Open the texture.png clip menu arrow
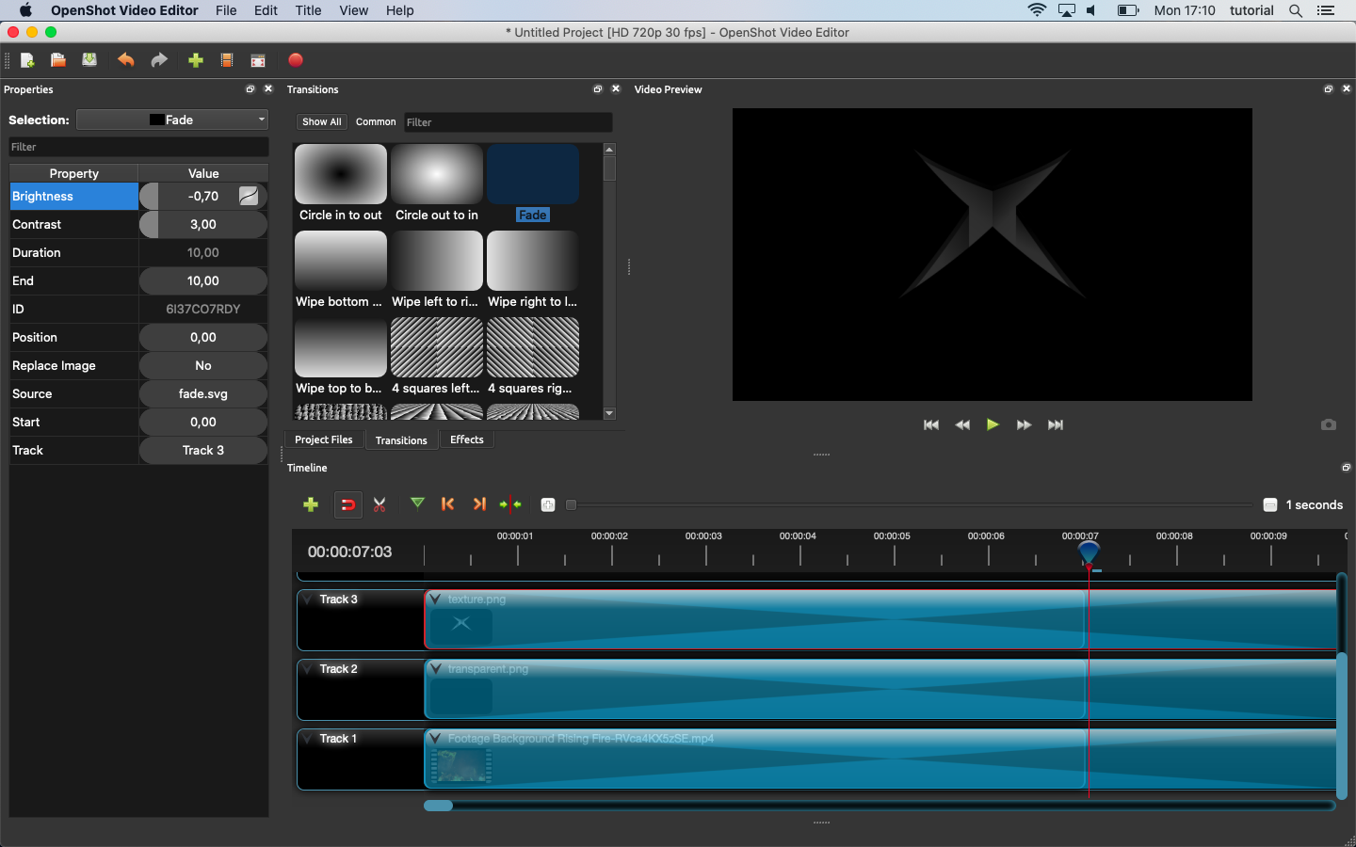The width and height of the screenshot is (1356, 847). coord(435,599)
